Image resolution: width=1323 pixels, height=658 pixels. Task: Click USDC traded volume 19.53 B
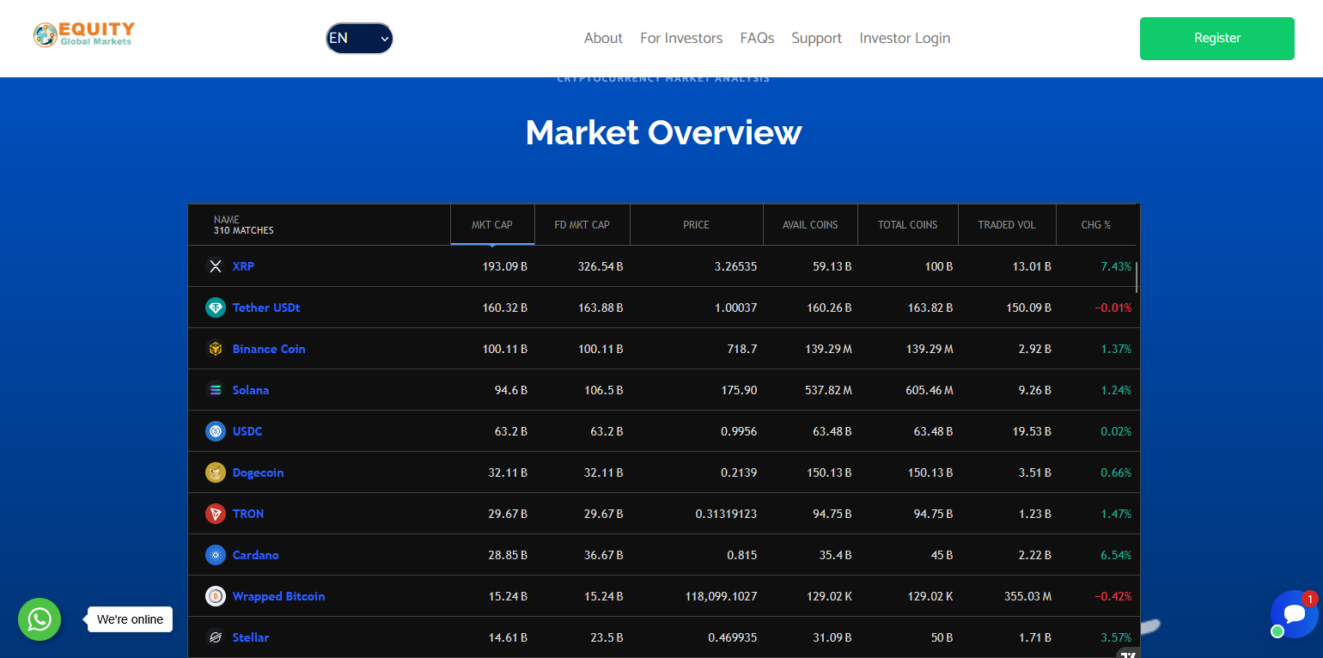click(1032, 431)
